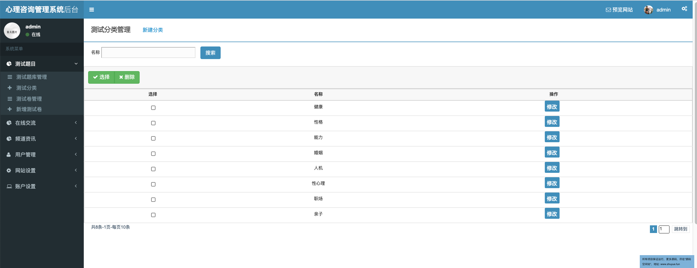Click the pie icon beside 频道资讯

click(9, 139)
